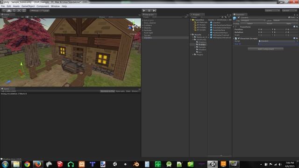Open the Hierarchy Create dropdown
The width and height of the screenshot is (299, 168).
(146, 17)
